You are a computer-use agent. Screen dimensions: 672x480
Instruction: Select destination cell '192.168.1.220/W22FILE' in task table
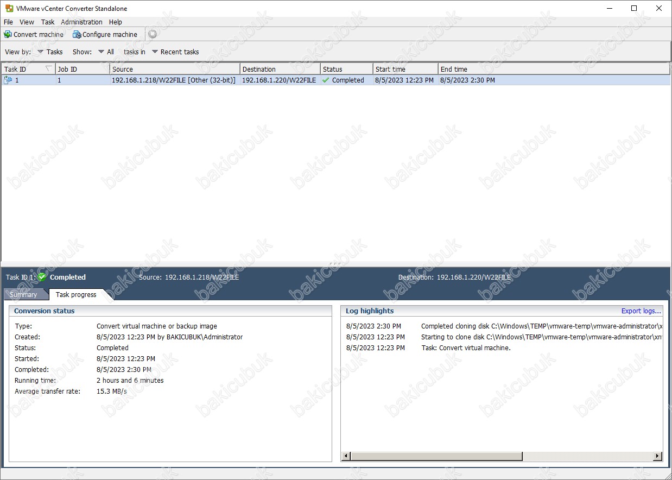tap(279, 80)
